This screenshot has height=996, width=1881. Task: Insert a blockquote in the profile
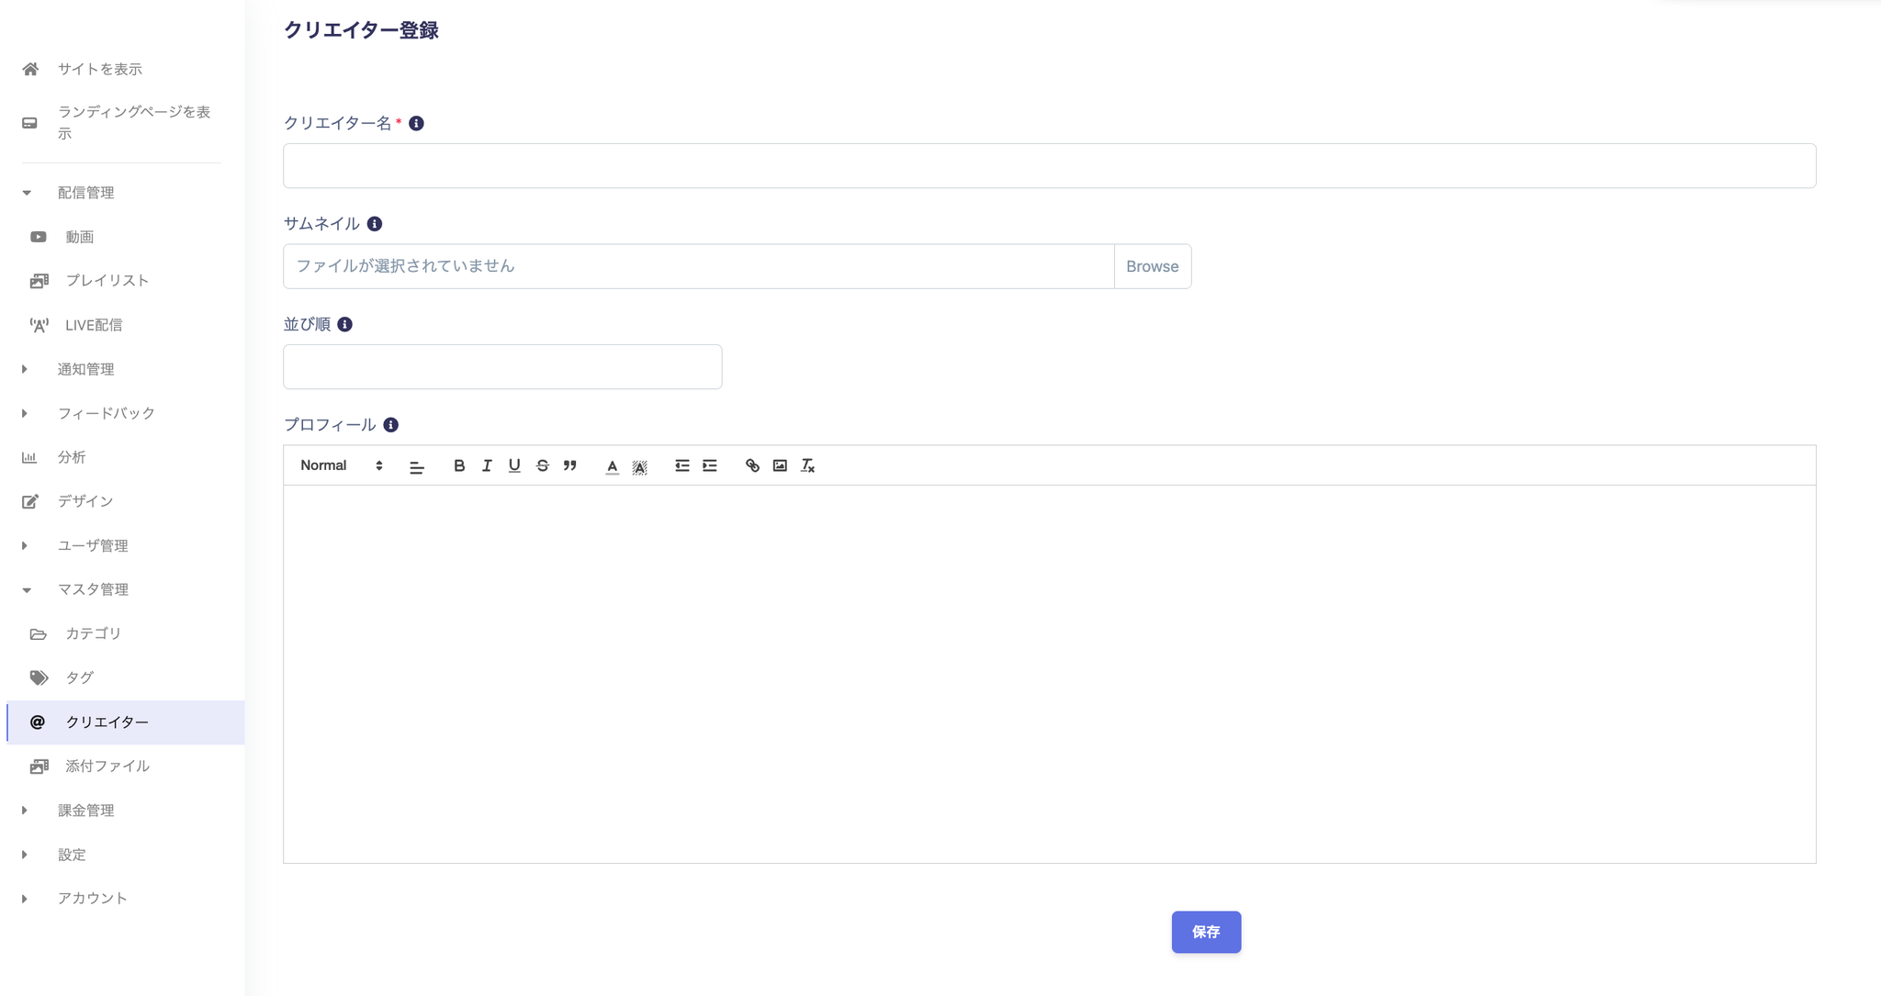click(x=569, y=465)
